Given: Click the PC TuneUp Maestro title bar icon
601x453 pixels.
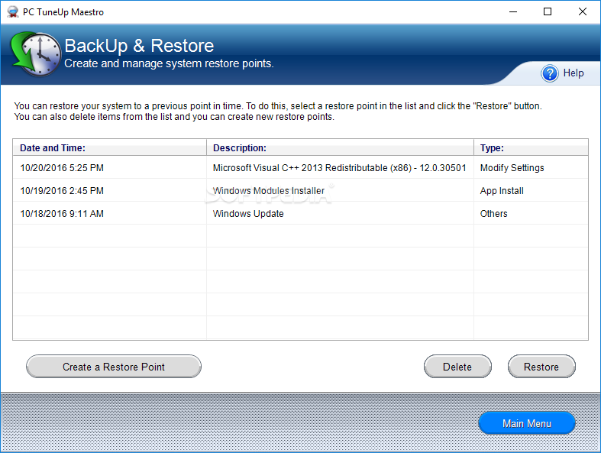Looking at the screenshot, I should pos(13,12).
